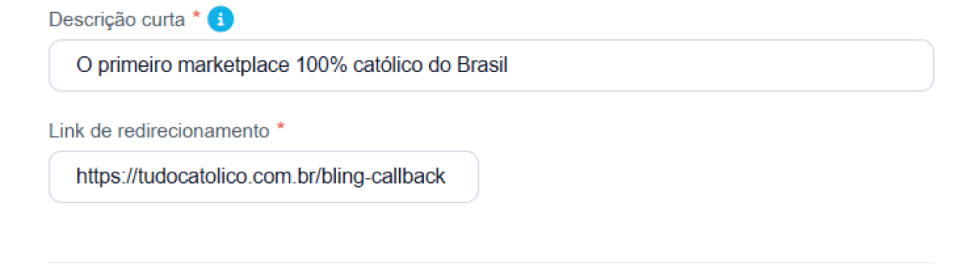Click the letter "O" starting the description
This screenshot has height=279, width=962.
[83, 66]
